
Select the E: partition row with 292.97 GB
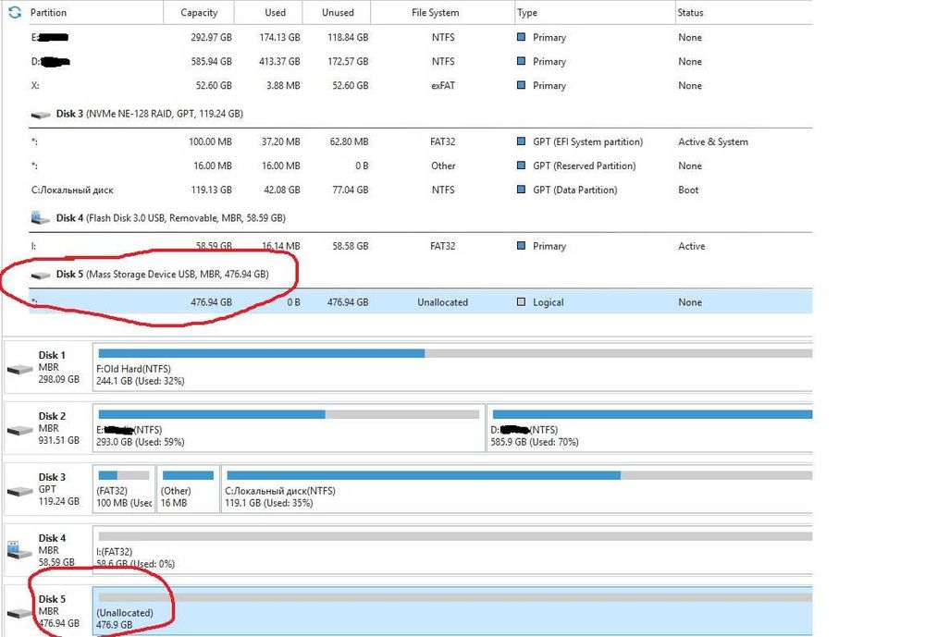pos(421,37)
